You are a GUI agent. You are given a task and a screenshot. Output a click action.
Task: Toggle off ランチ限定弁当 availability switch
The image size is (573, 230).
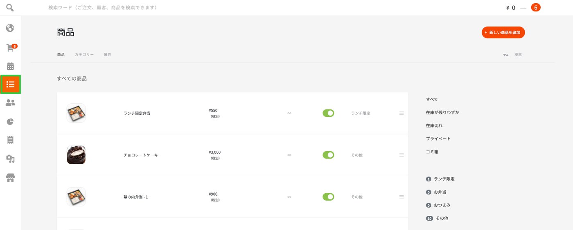click(x=328, y=113)
